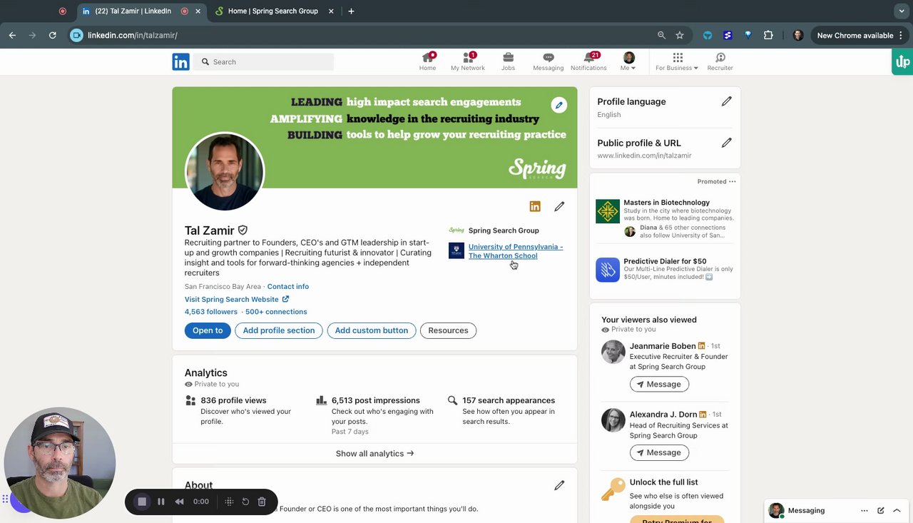View 500+ connections link
913x523 pixels.
[276, 312]
